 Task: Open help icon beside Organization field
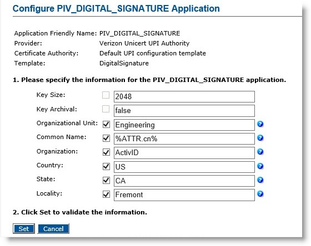[260, 152]
